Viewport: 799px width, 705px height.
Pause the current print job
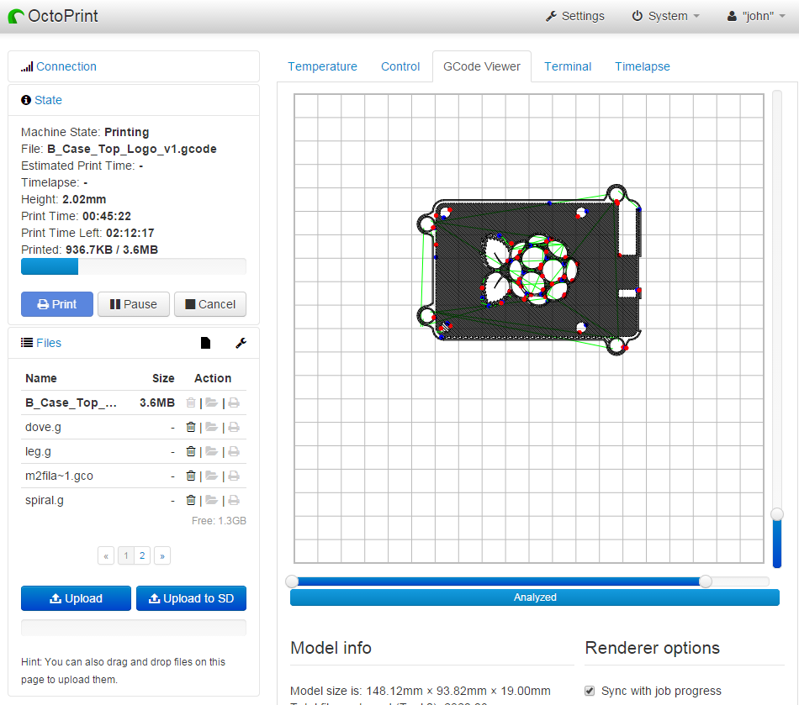click(134, 304)
